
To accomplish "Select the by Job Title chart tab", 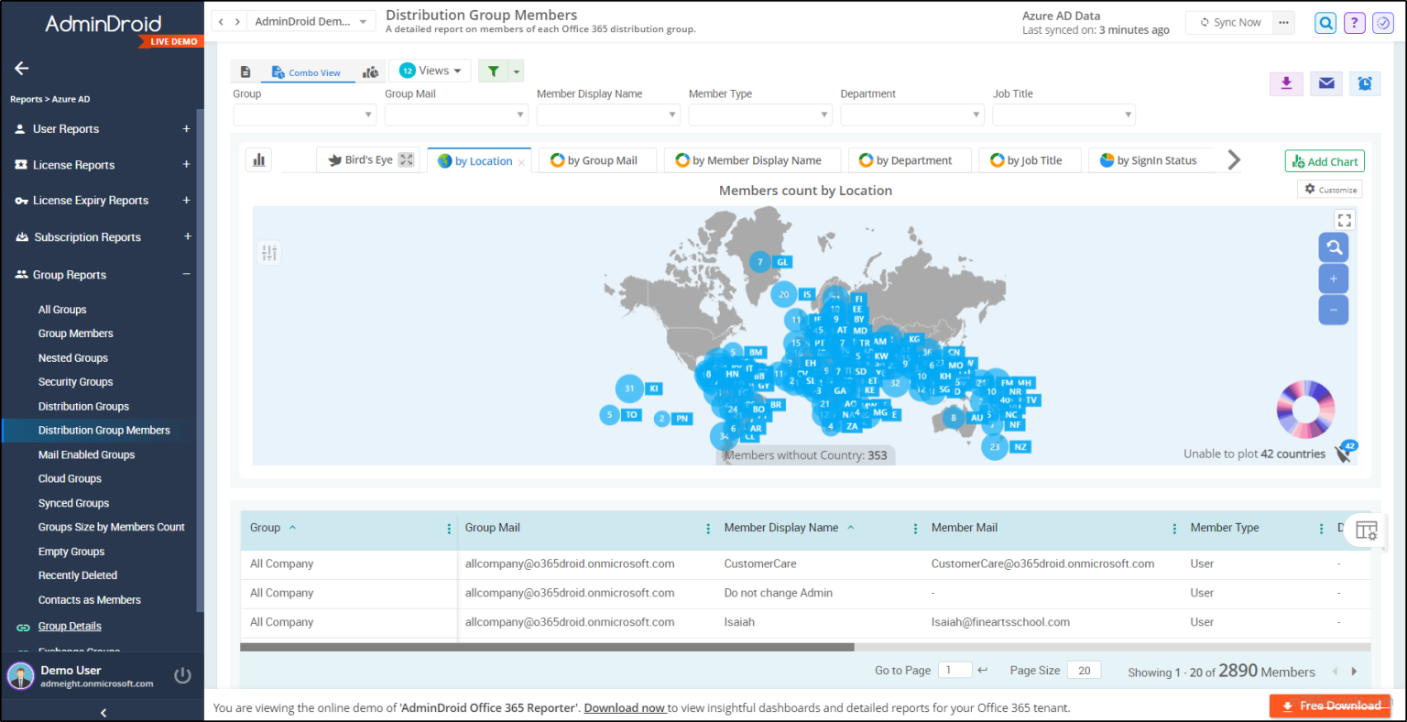I will tap(1030, 160).
